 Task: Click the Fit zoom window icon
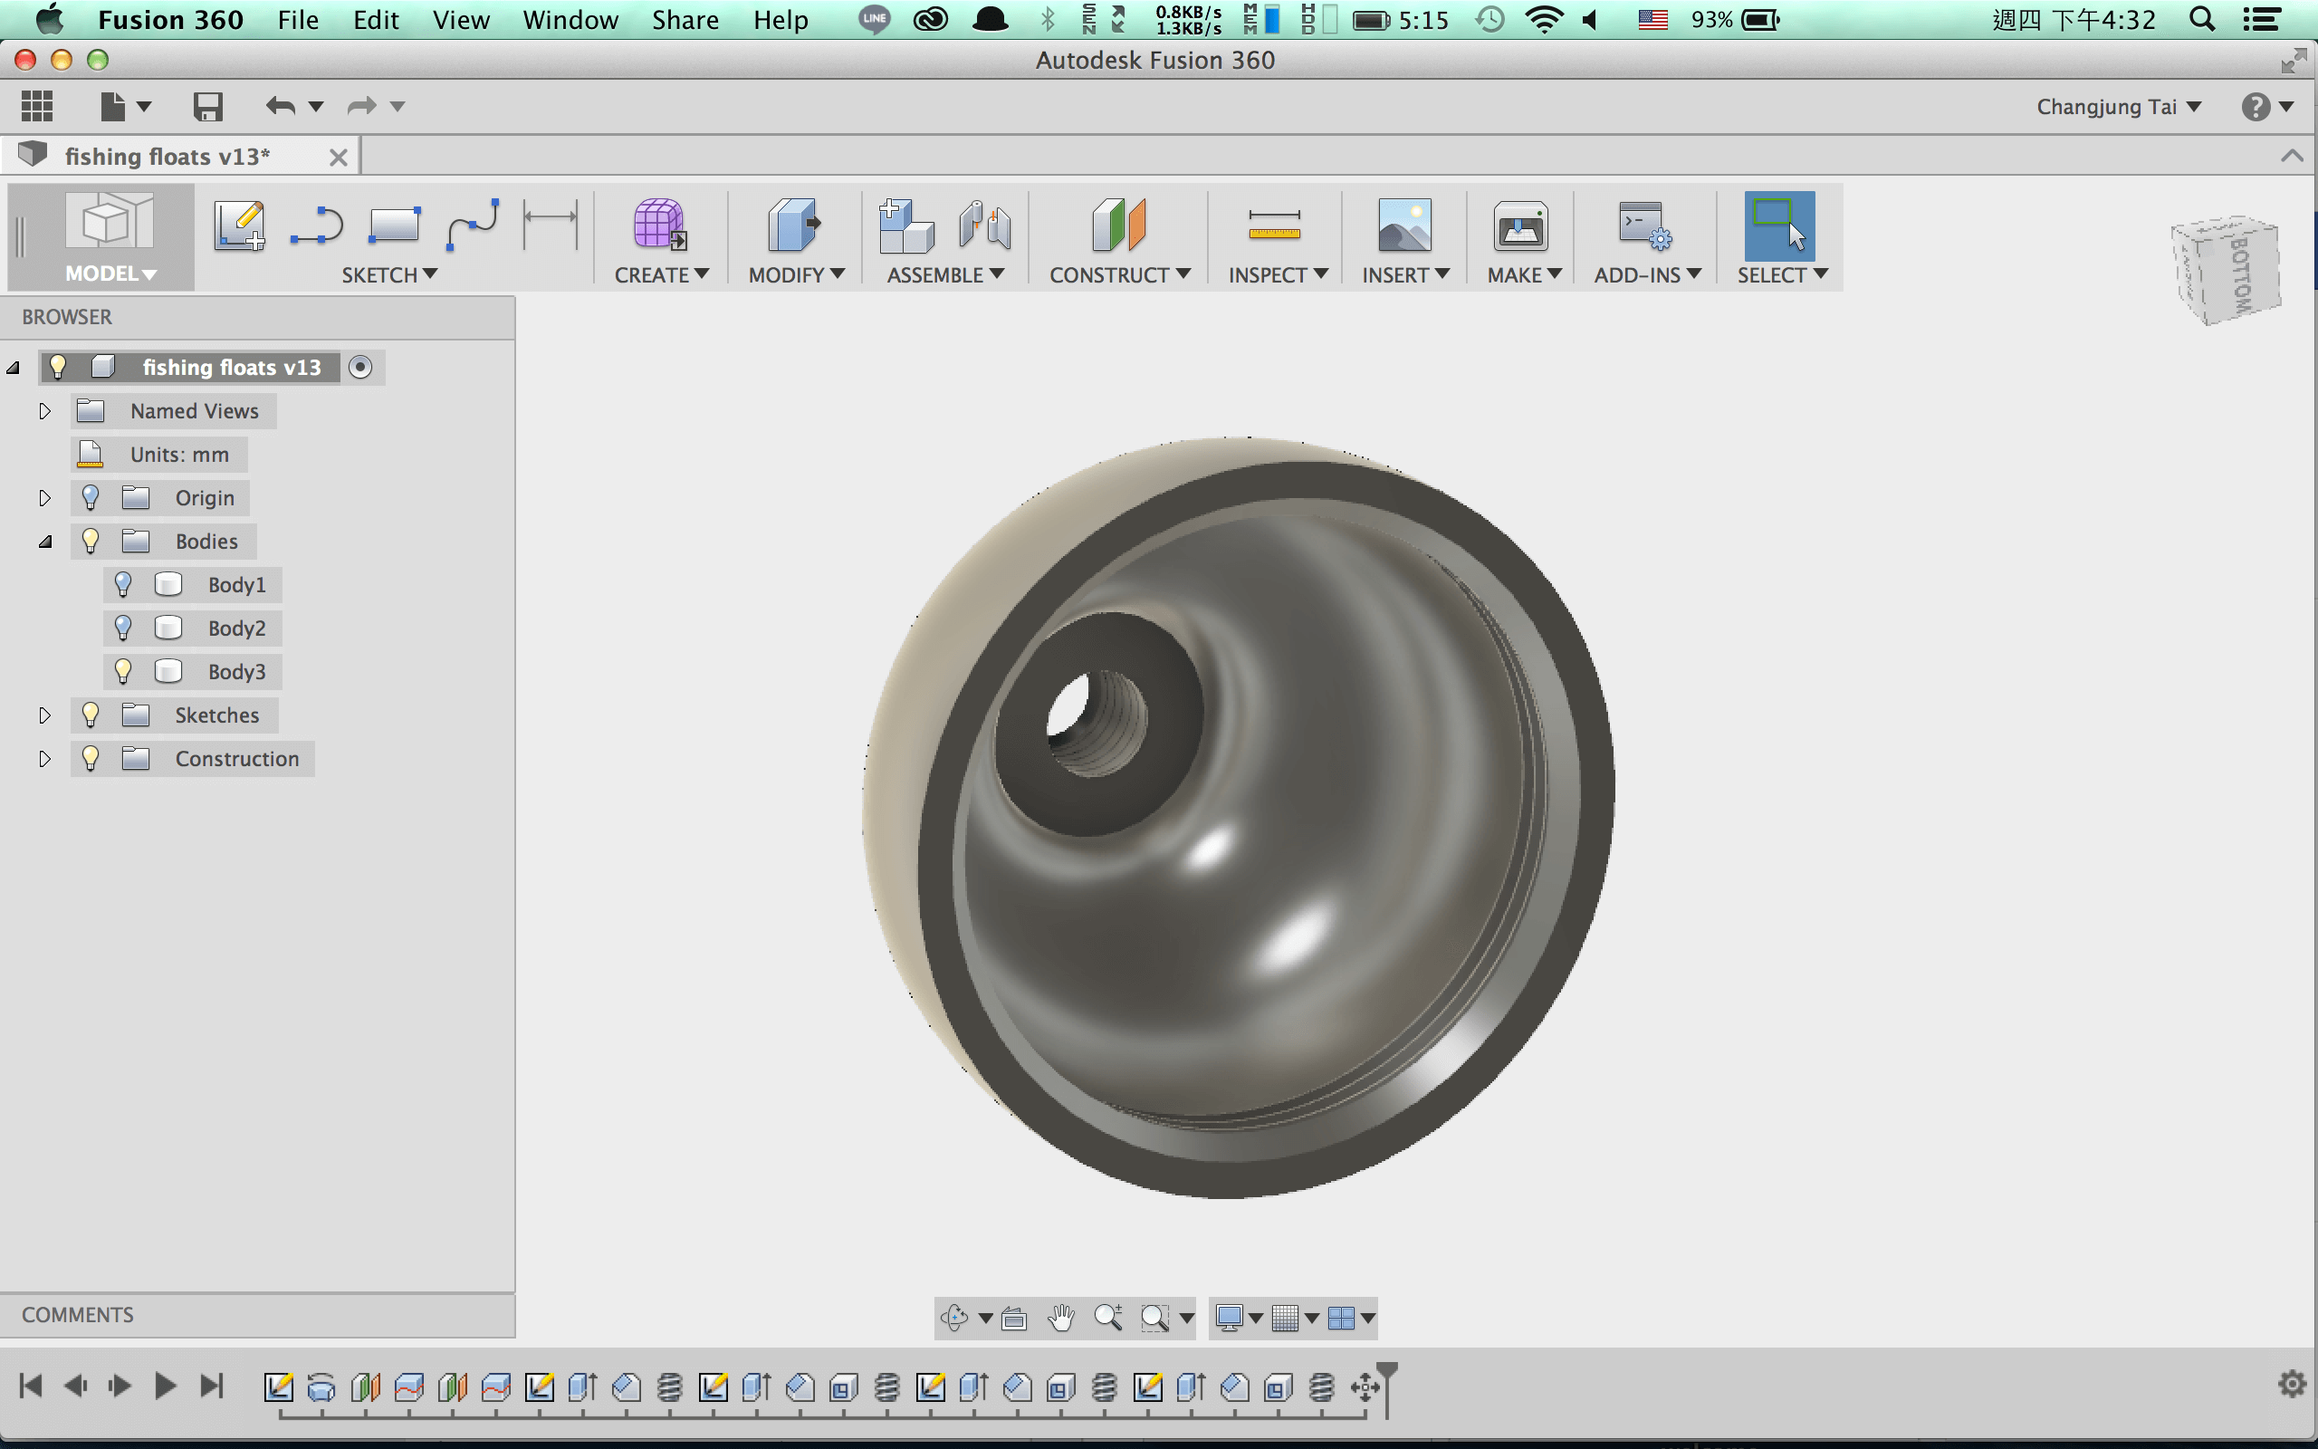pos(1155,1318)
